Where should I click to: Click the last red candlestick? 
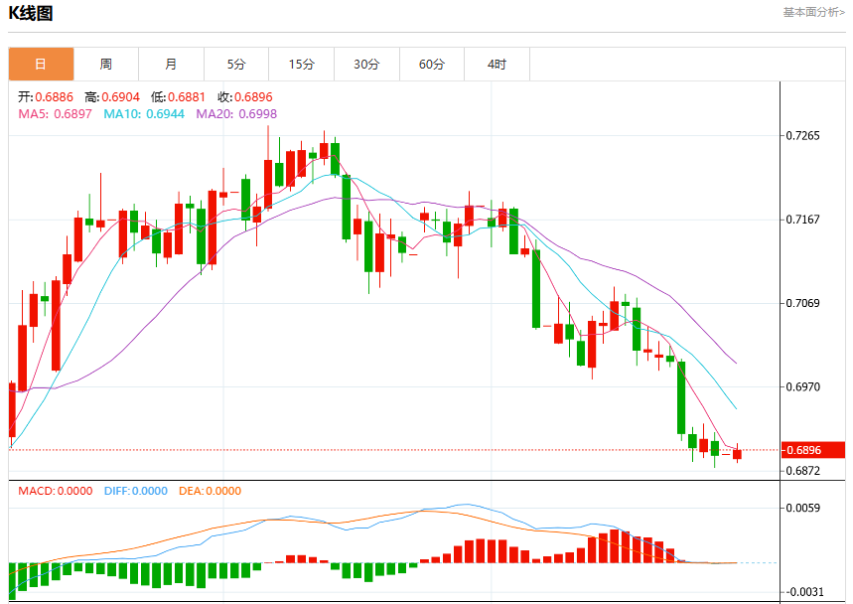pos(737,453)
